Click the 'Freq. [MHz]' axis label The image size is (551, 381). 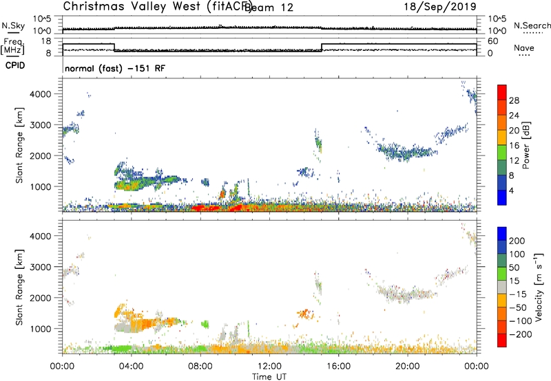tap(12, 46)
